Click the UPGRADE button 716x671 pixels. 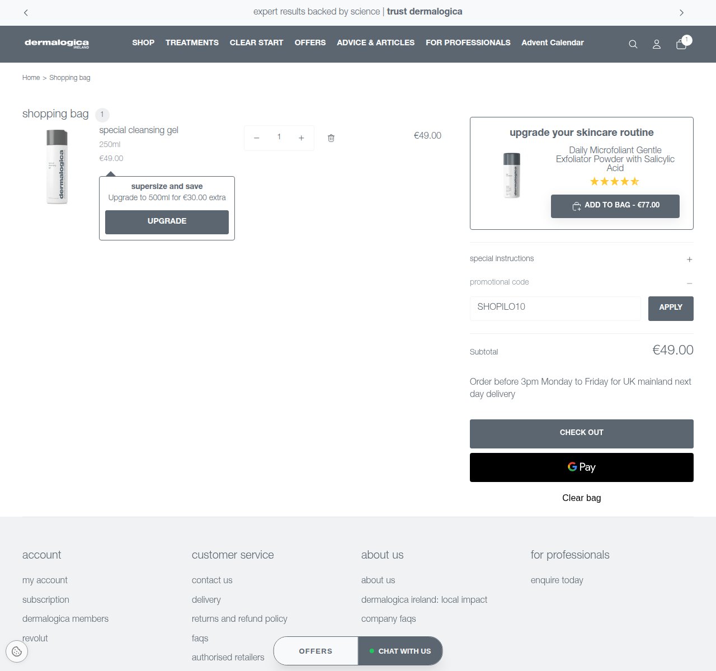click(167, 222)
